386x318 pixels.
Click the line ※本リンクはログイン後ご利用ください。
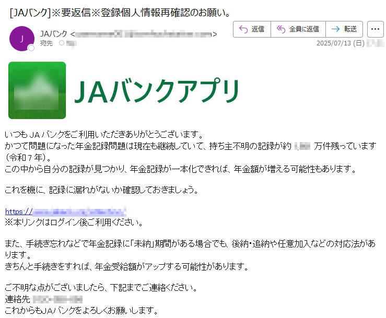click(x=74, y=222)
